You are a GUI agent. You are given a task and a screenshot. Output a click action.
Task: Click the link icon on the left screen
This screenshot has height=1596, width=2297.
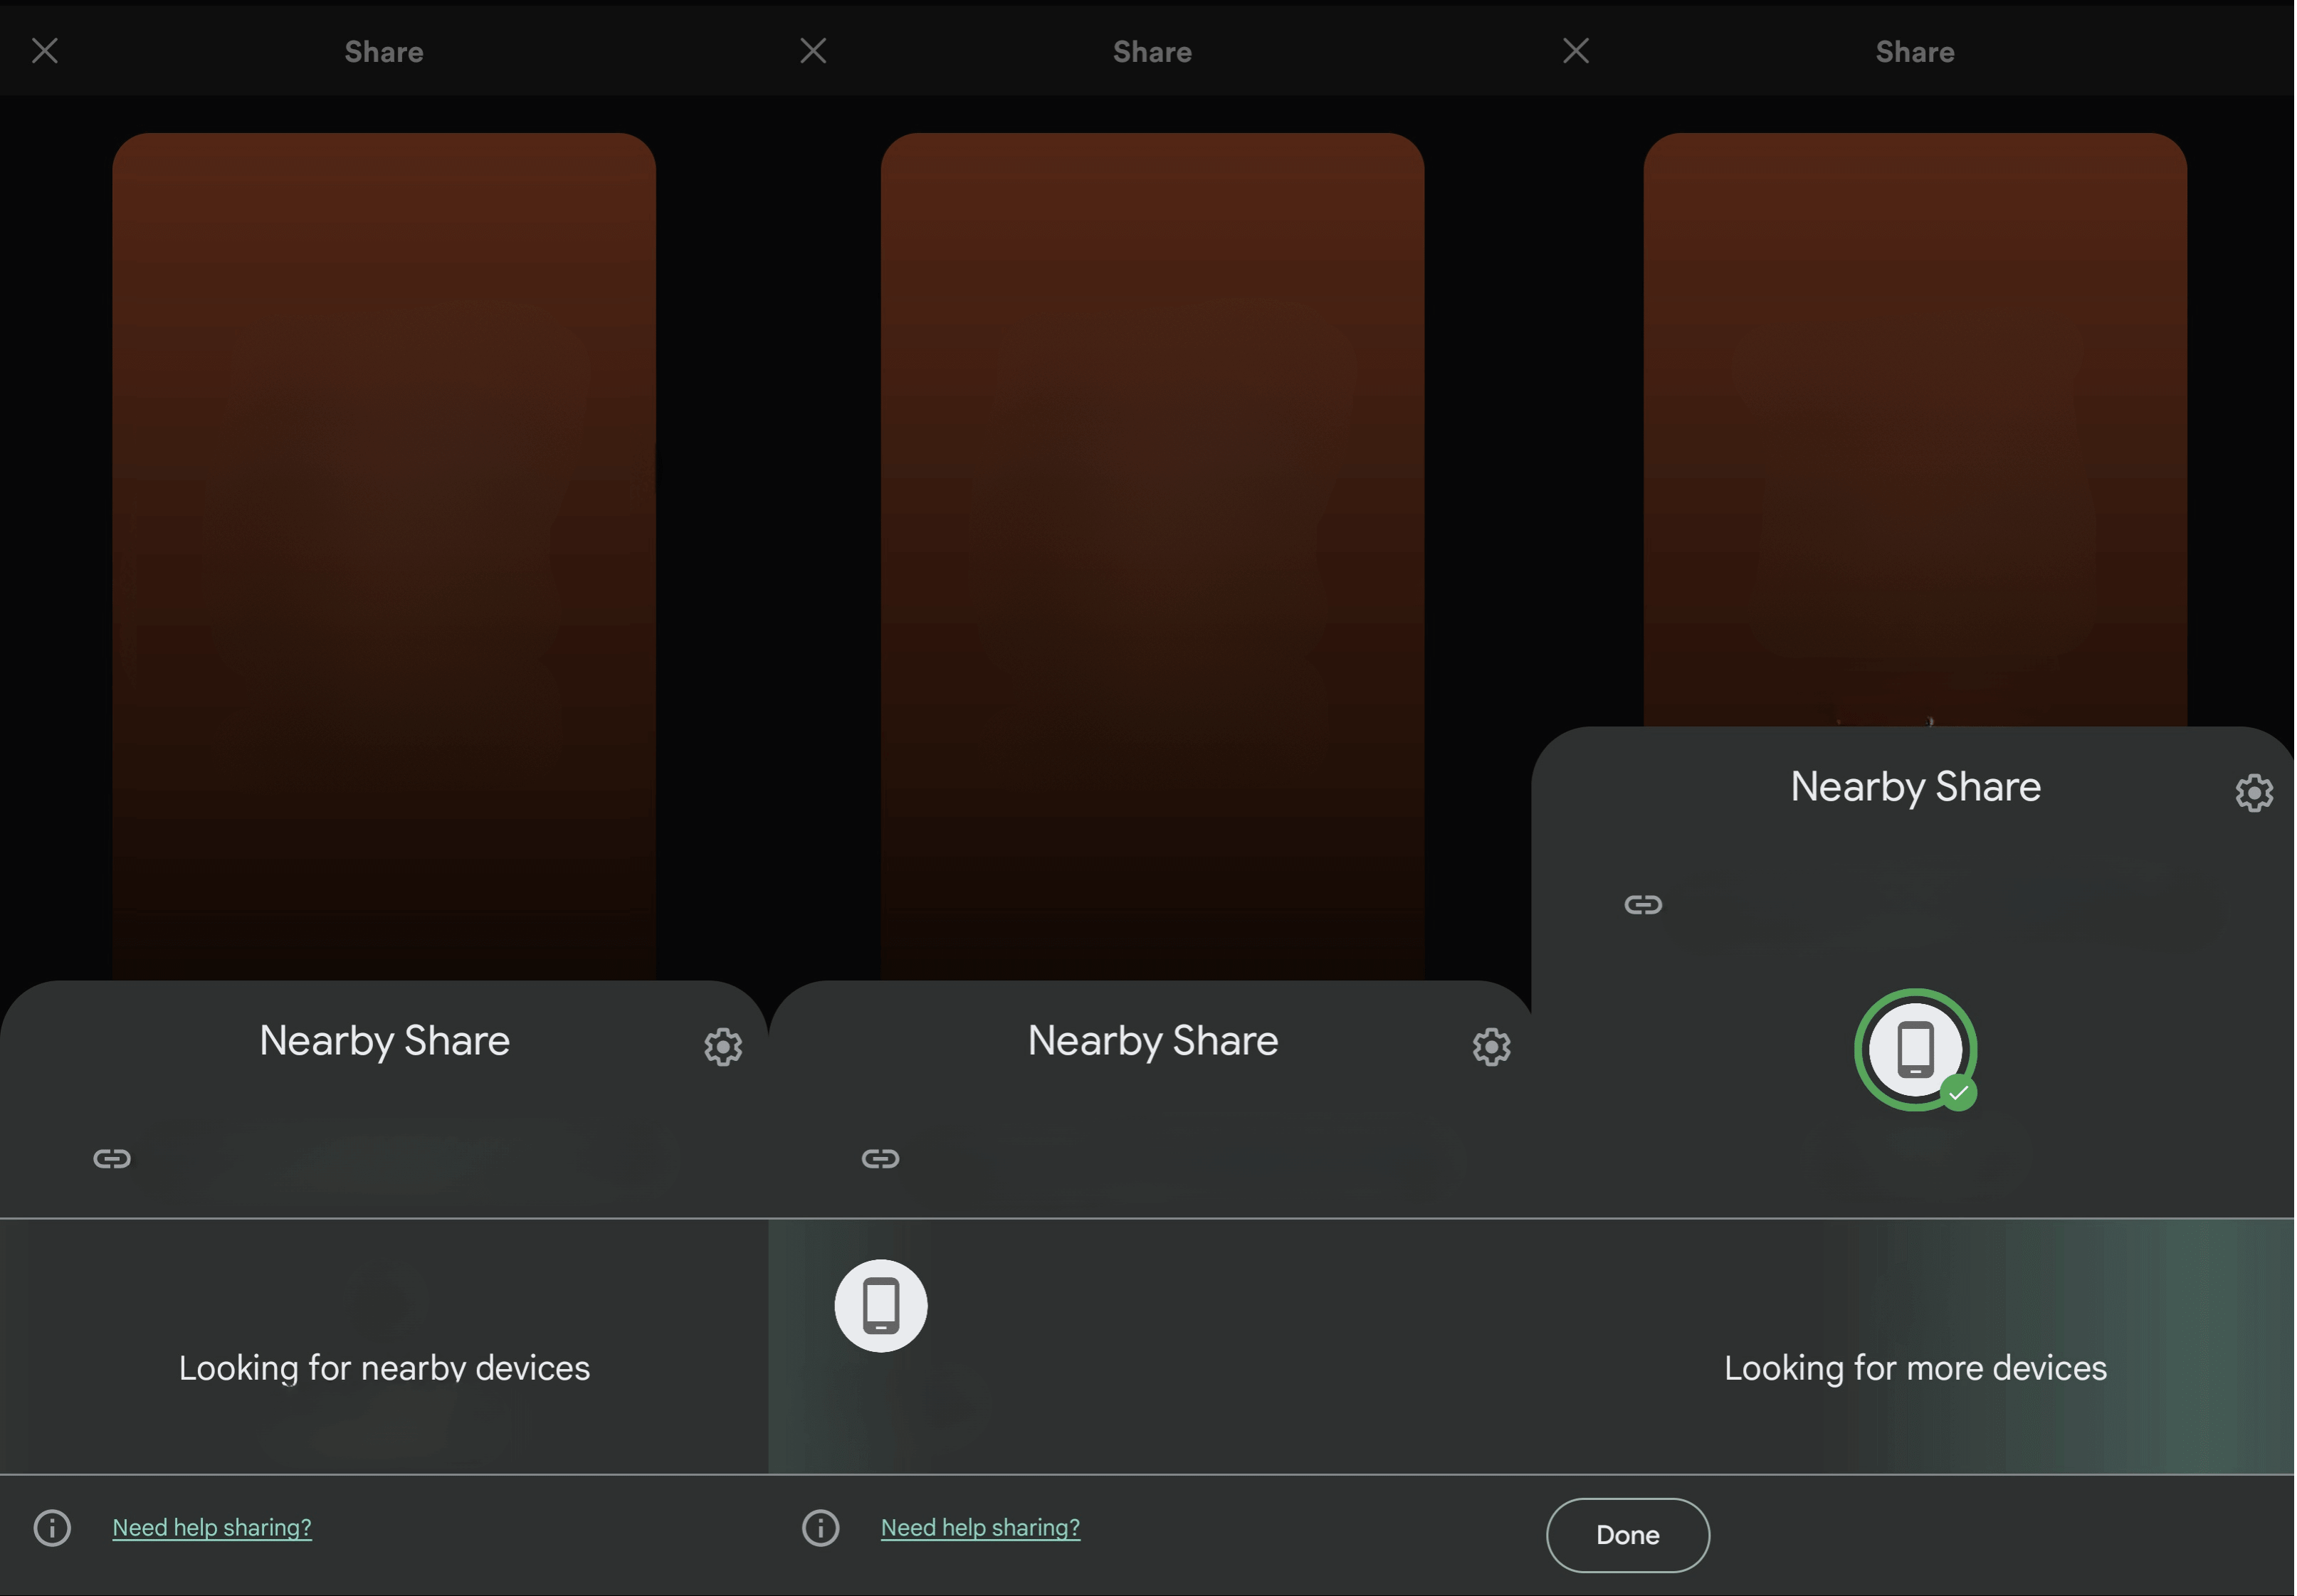pyautogui.click(x=112, y=1159)
